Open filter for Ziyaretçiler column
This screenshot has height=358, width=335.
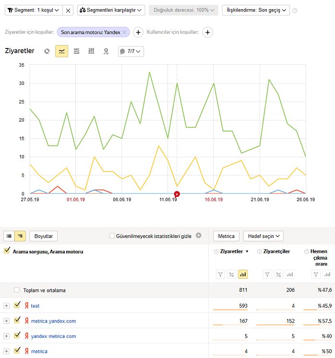[267, 274]
